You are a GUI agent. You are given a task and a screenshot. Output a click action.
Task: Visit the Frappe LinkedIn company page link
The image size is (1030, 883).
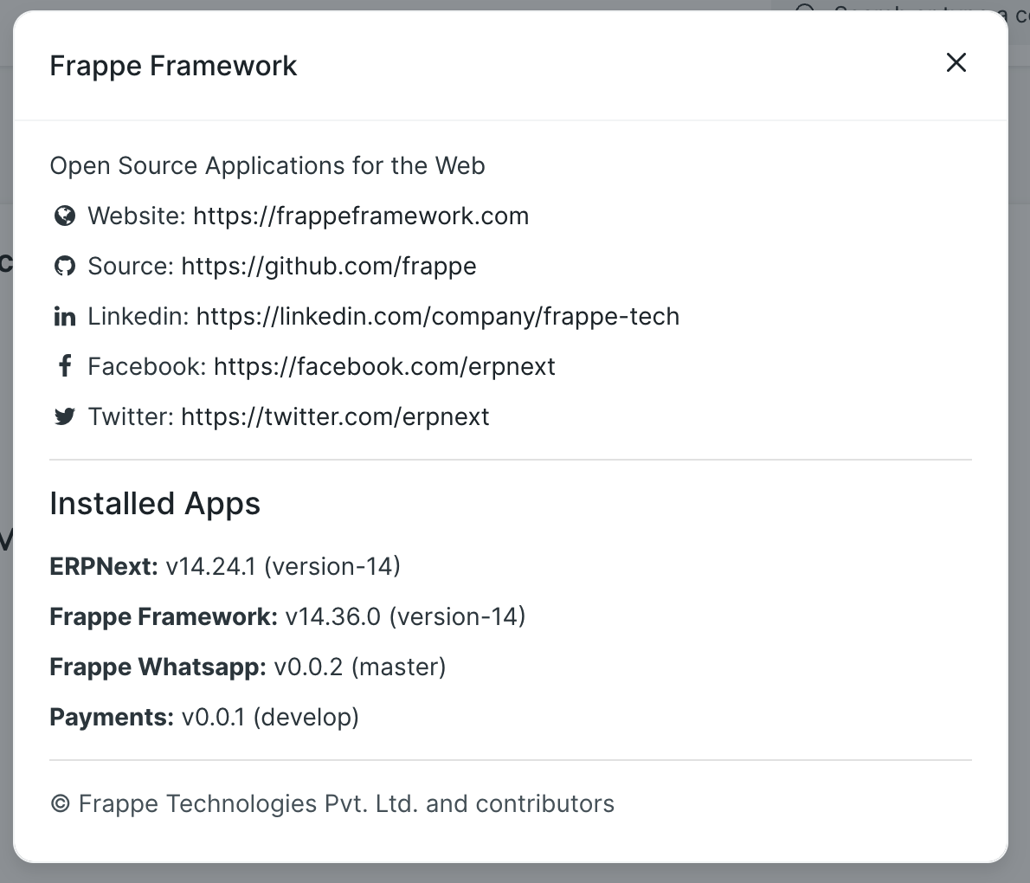click(x=438, y=317)
